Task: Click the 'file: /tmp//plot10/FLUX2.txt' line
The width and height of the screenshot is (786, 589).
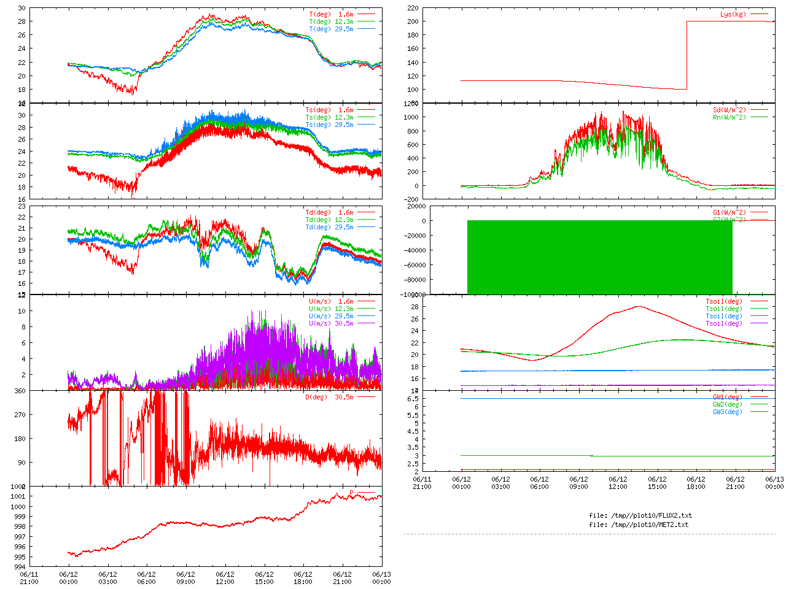Action: pos(640,515)
